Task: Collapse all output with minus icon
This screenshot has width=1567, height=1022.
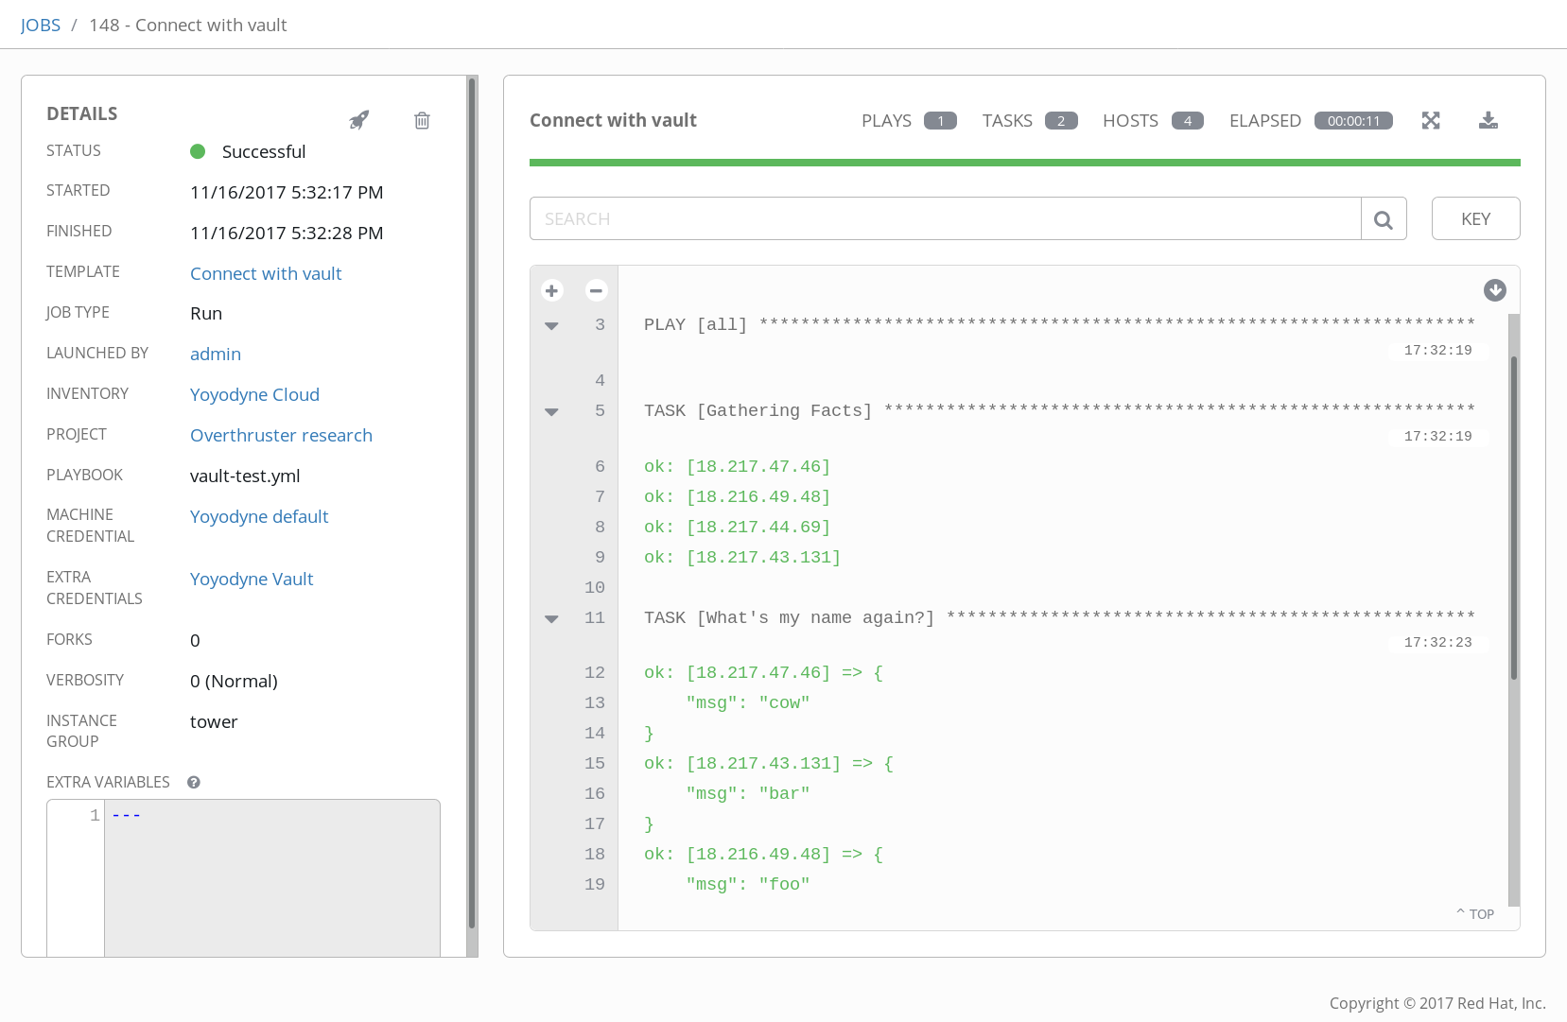Action: (596, 290)
